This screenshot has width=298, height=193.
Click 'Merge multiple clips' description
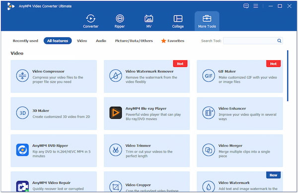244,154
